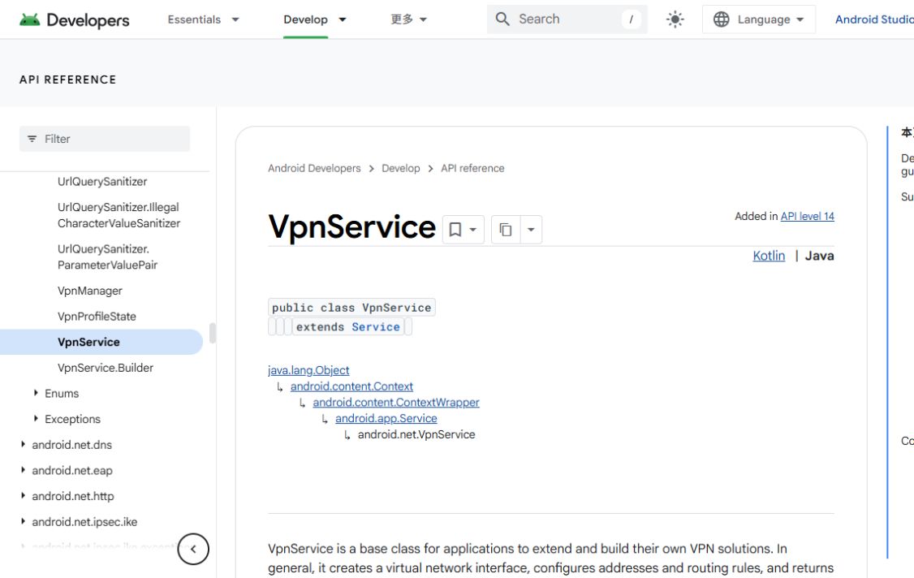Select VpnManager in the sidebar
Screen dimensions: 914x578
(x=90, y=291)
